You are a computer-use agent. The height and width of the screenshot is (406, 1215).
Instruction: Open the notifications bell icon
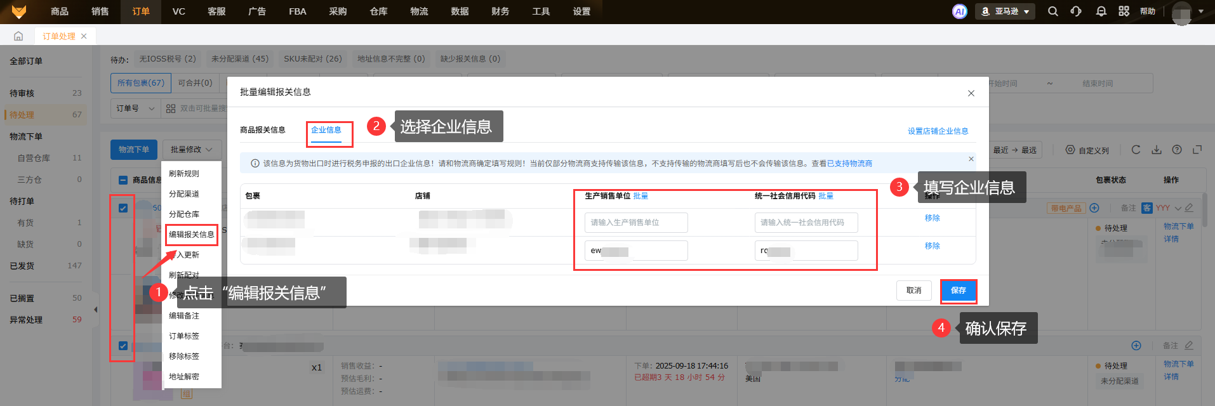(x=1101, y=11)
